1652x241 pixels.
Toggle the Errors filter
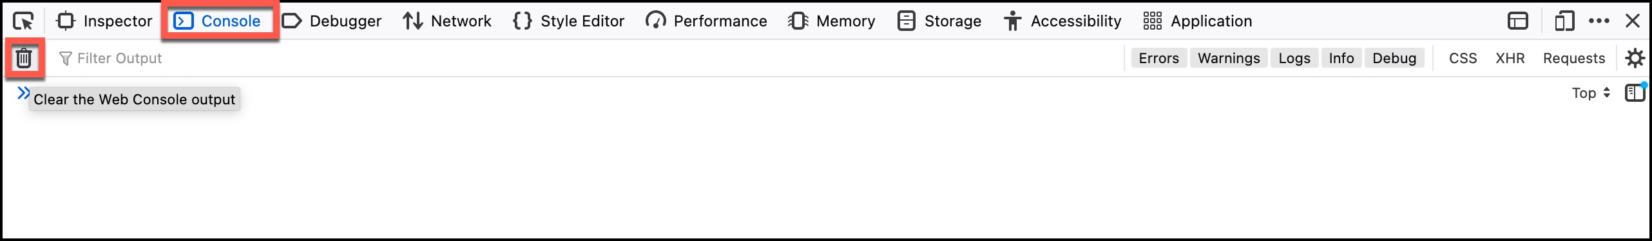click(1158, 58)
